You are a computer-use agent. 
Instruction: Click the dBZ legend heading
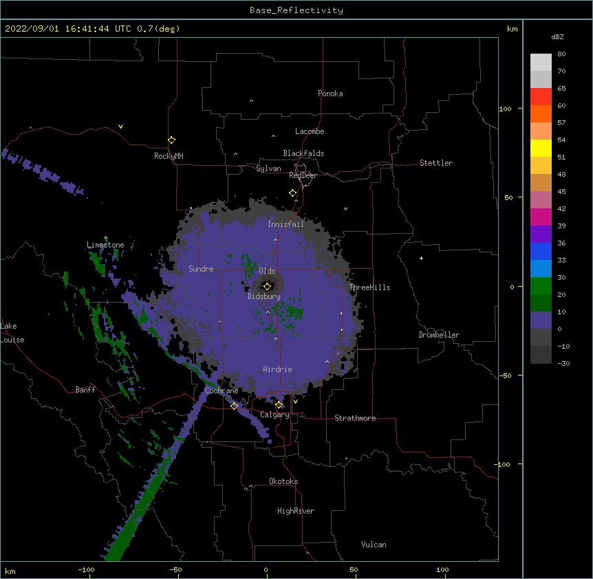tap(557, 37)
